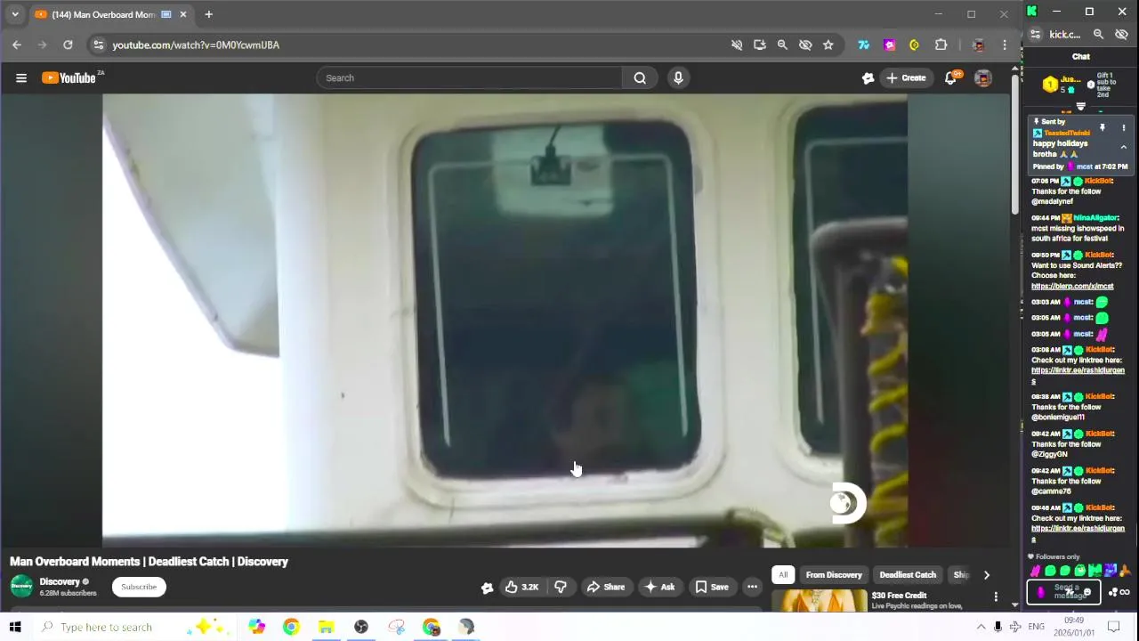The width and height of the screenshot is (1139, 641).
Task: Click the remix icon beside like button
Action: tap(487, 588)
